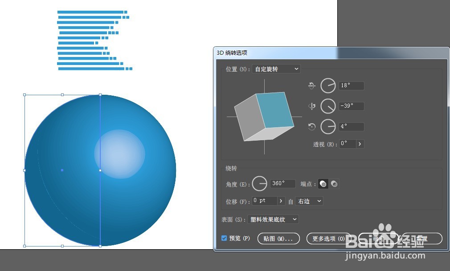Viewport: 450px width, 271px height.
Task: Click the Z-axis rotation angle dial
Action: pyautogui.click(x=328, y=126)
